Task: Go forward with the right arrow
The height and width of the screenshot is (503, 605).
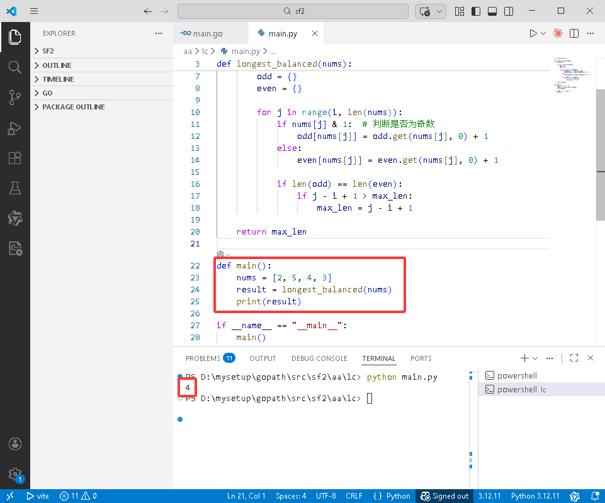Action: [x=164, y=11]
